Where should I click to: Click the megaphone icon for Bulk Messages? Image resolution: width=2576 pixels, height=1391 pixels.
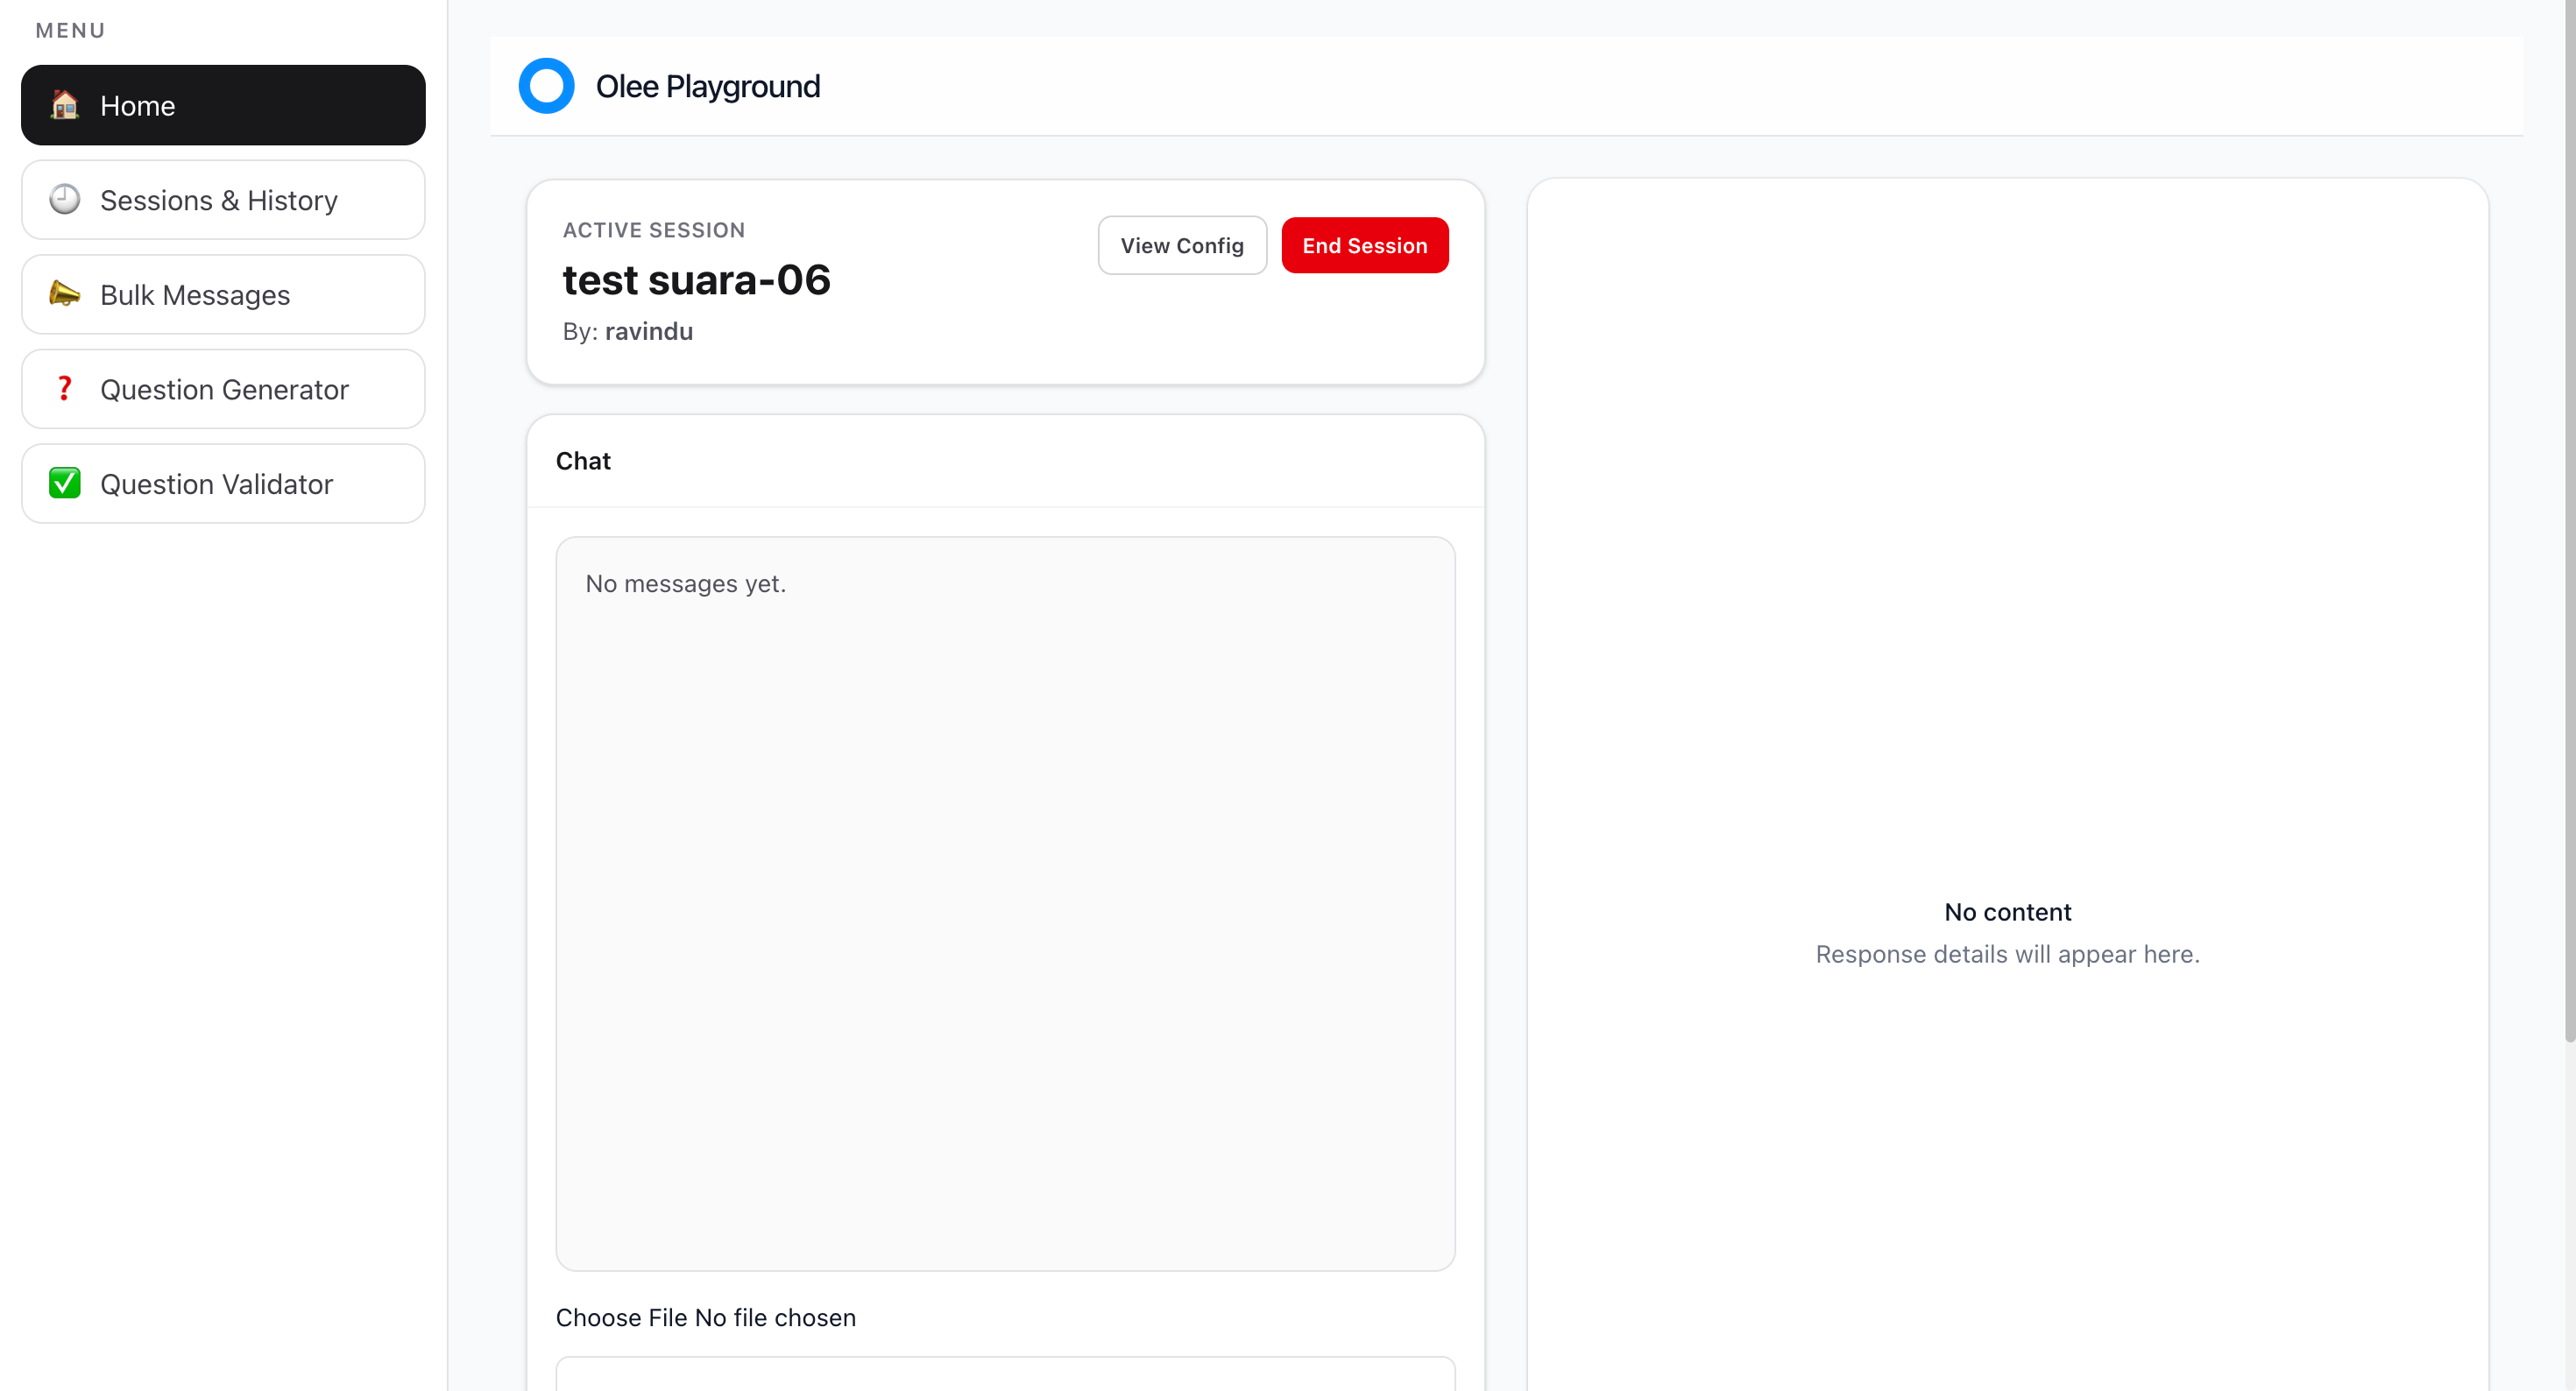(65, 294)
